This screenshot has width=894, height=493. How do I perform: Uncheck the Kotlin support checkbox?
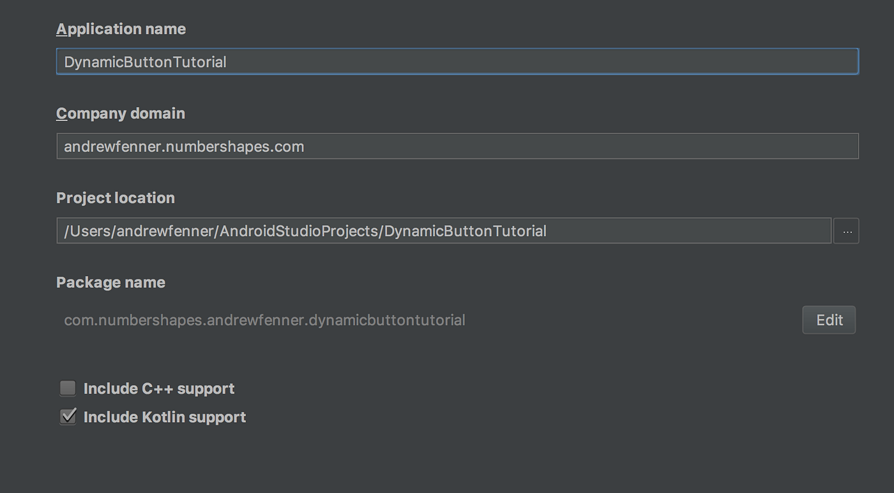(67, 416)
